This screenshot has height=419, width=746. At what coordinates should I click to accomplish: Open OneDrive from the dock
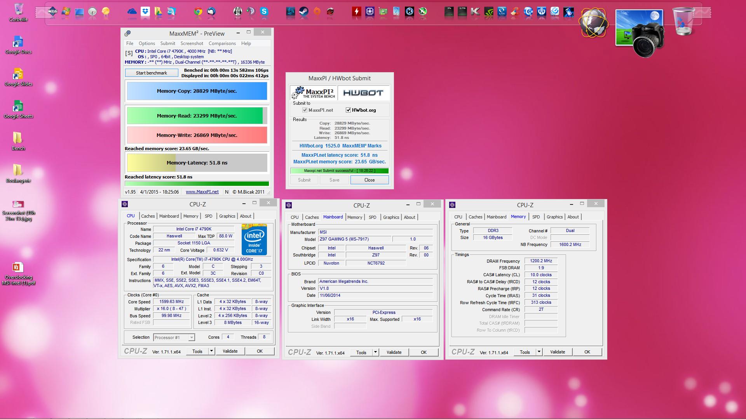pos(132,12)
